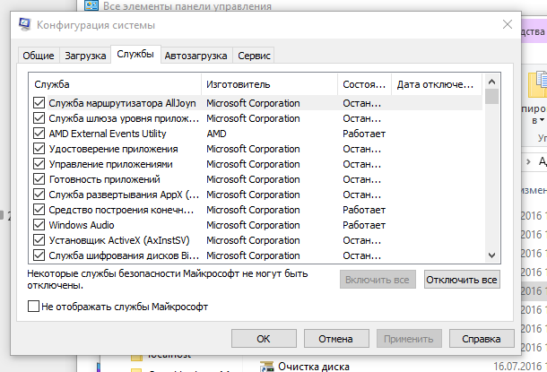Click Работает status of AMD External Events
The width and height of the screenshot is (547, 372).
(364, 134)
